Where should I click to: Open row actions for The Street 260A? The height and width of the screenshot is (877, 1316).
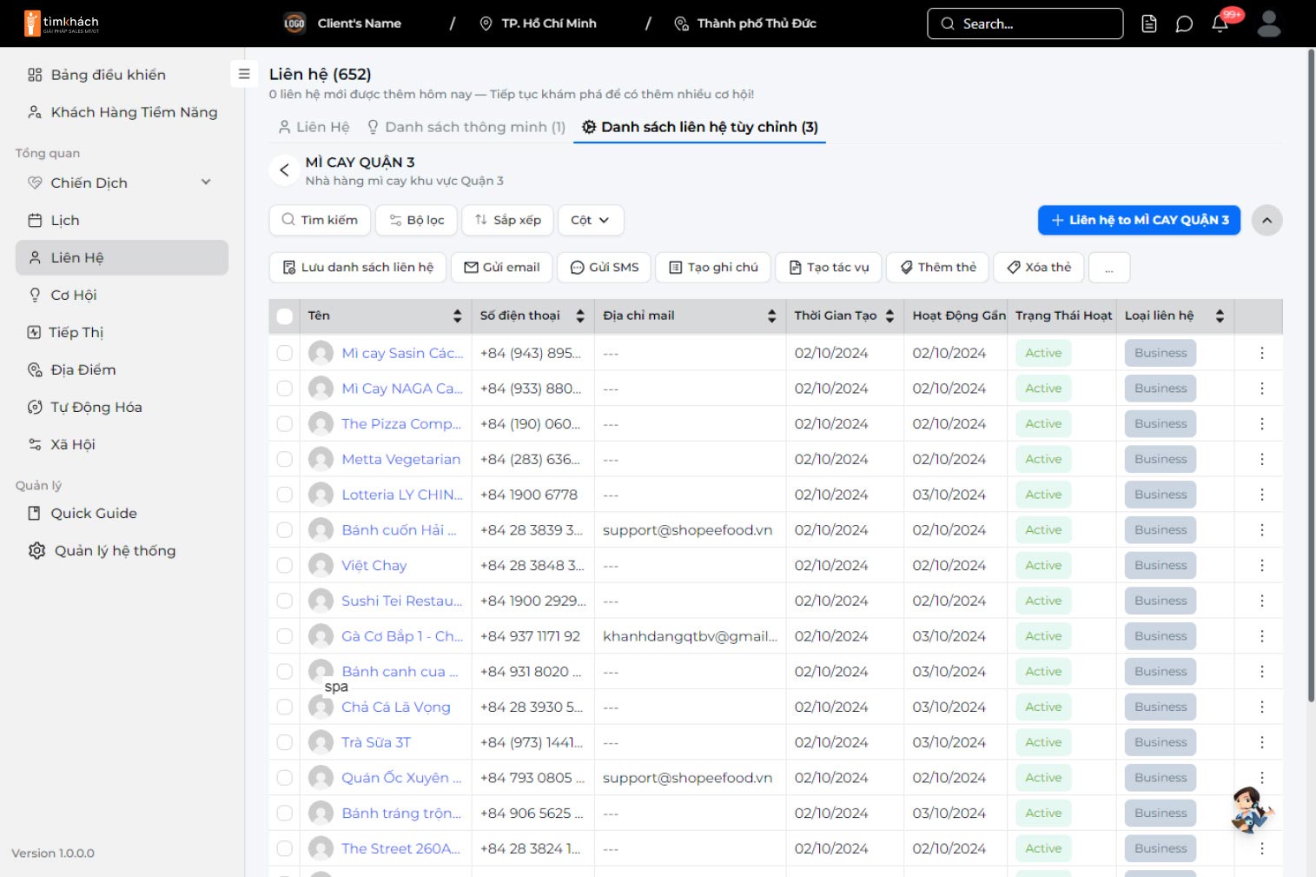tap(1262, 848)
